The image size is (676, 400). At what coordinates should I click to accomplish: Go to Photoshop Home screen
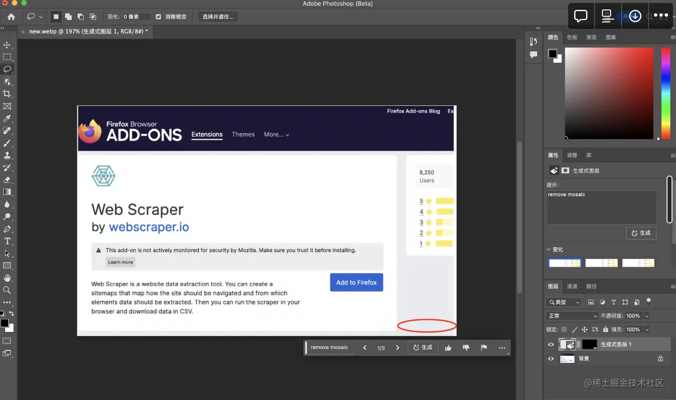point(11,16)
